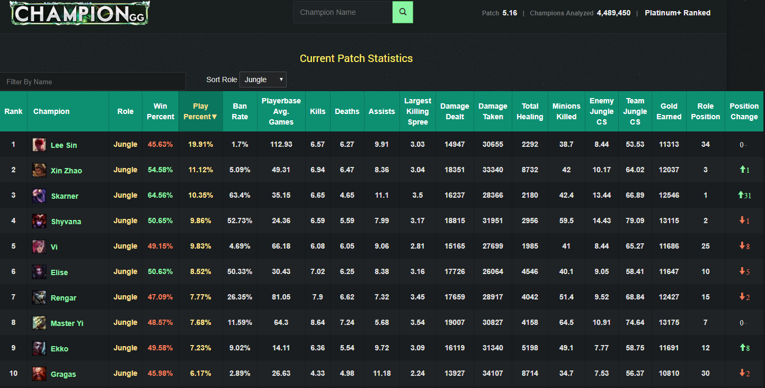This screenshot has height=388, width=765.
Task: Click Patch 5.16 label
Action: pos(500,13)
